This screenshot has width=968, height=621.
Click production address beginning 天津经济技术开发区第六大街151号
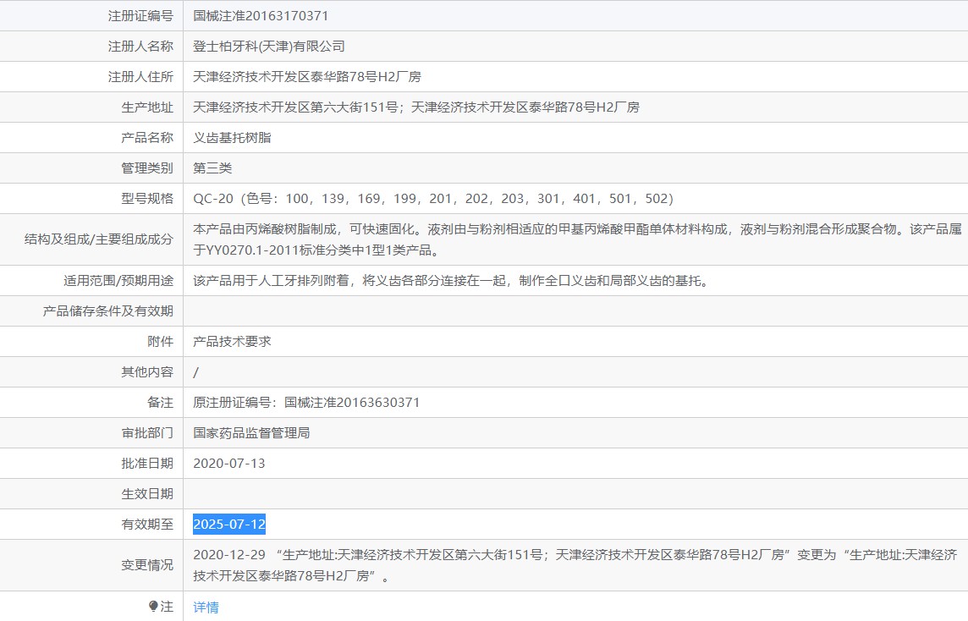tap(416, 107)
